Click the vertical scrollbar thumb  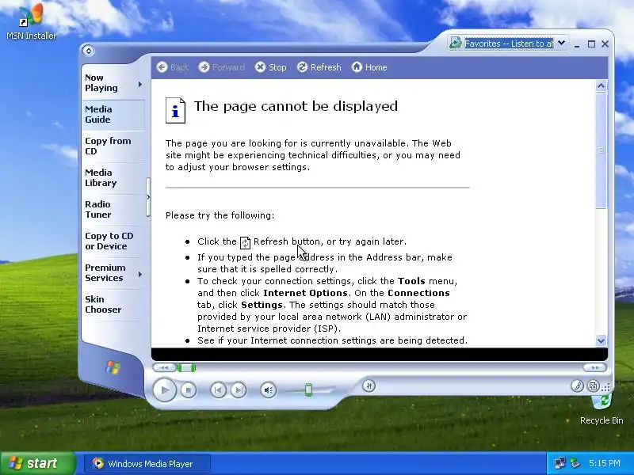(x=601, y=150)
